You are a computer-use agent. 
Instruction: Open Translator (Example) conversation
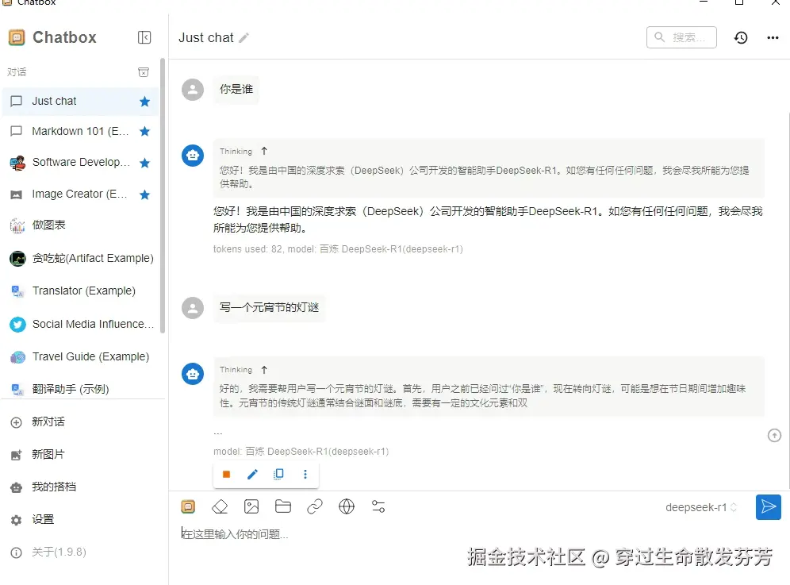[x=81, y=291]
